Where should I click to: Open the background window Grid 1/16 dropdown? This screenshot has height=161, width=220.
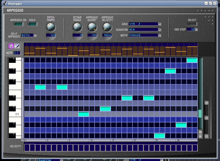(162, 160)
